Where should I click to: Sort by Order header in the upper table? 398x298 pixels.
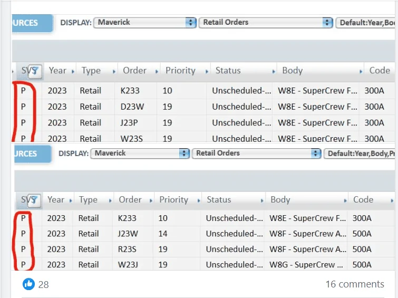[x=134, y=70]
